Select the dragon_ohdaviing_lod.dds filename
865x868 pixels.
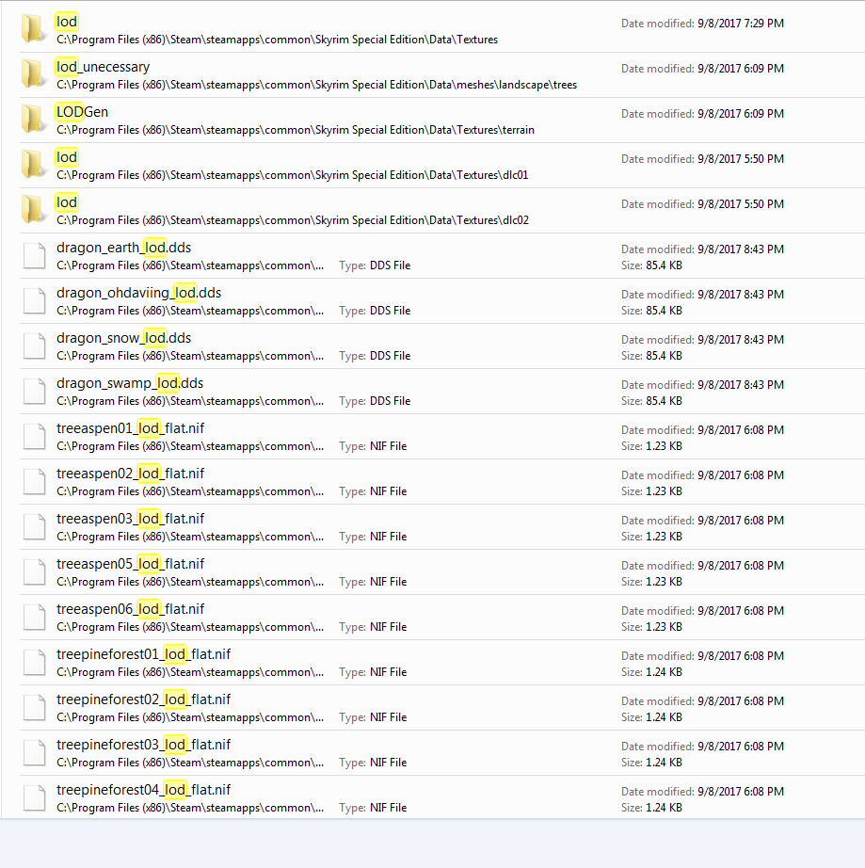[x=137, y=293]
